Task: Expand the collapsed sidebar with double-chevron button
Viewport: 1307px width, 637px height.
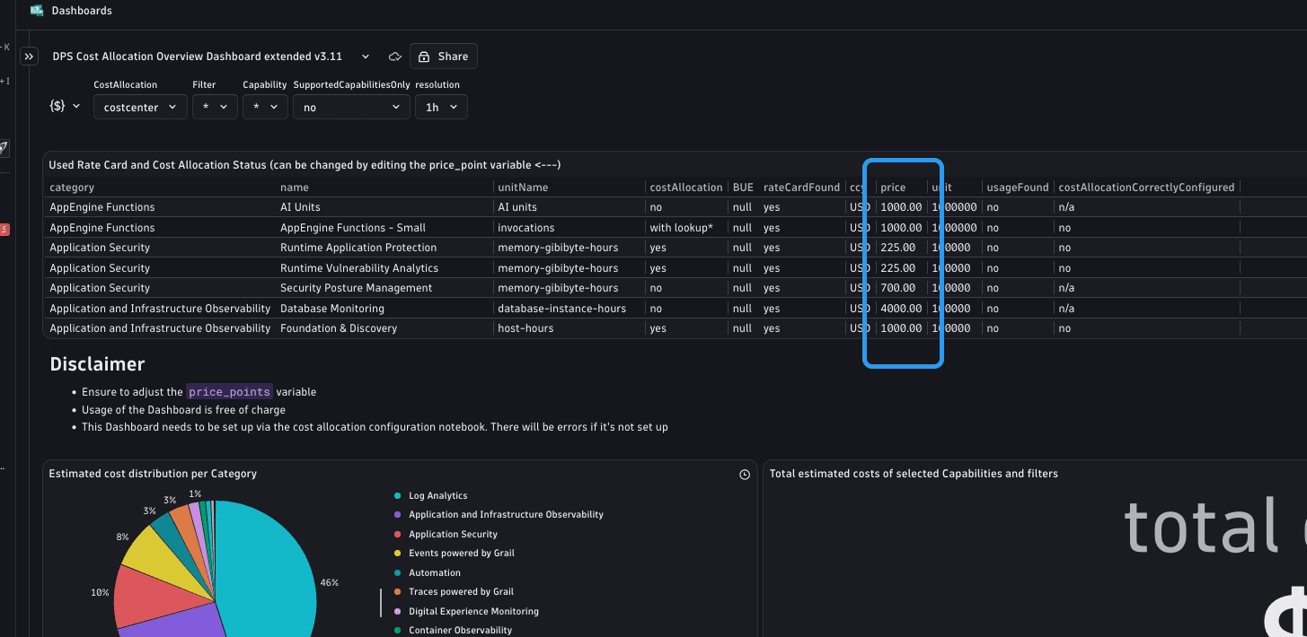Action: click(x=29, y=57)
